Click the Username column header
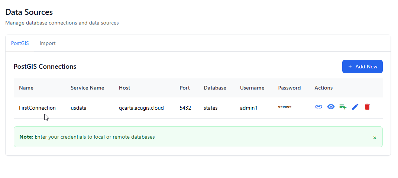Image resolution: width=398 pixels, height=178 pixels. pyautogui.click(x=252, y=88)
